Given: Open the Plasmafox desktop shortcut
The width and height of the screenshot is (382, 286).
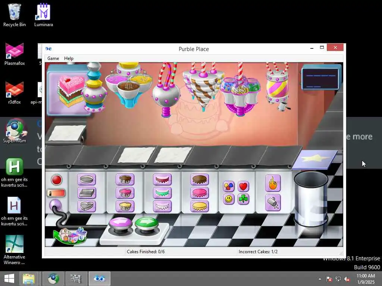Looking at the screenshot, I should [x=15, y=54].
